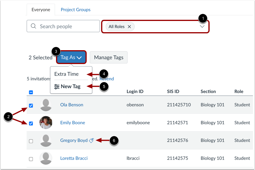Click Emily Boone's profile picture

tap(46, 123)
